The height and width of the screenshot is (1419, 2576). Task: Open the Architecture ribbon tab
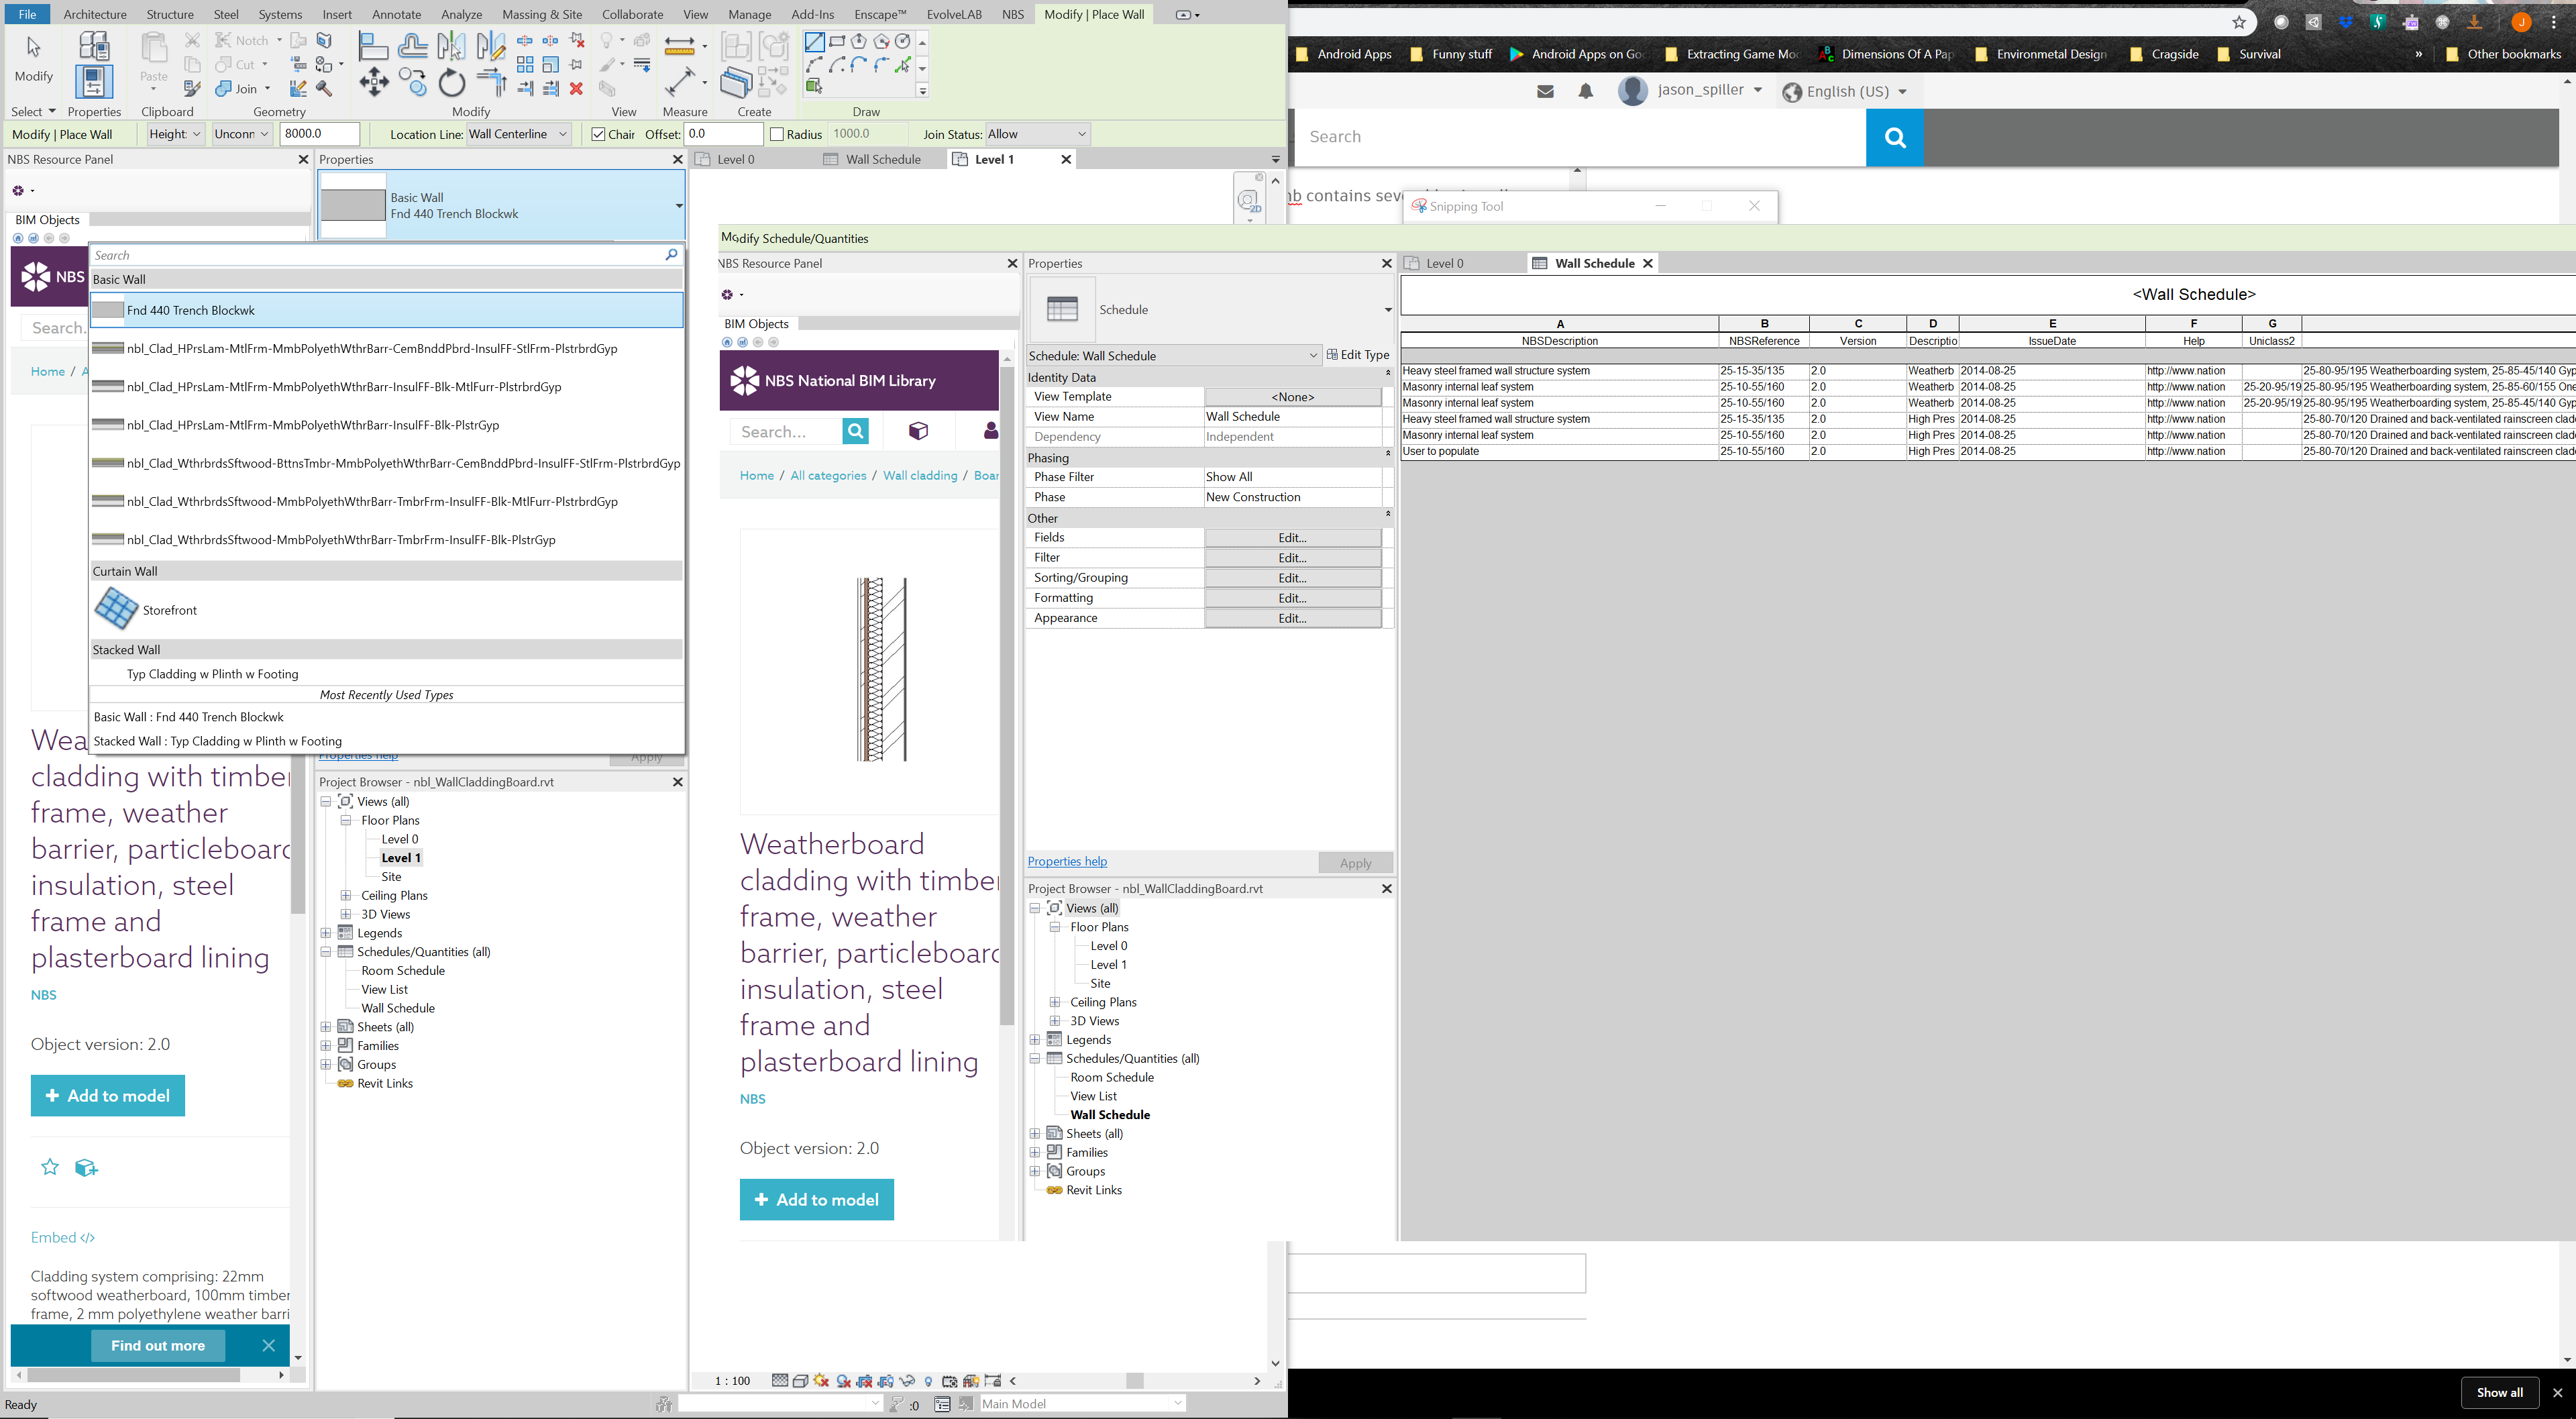(95, 14)
